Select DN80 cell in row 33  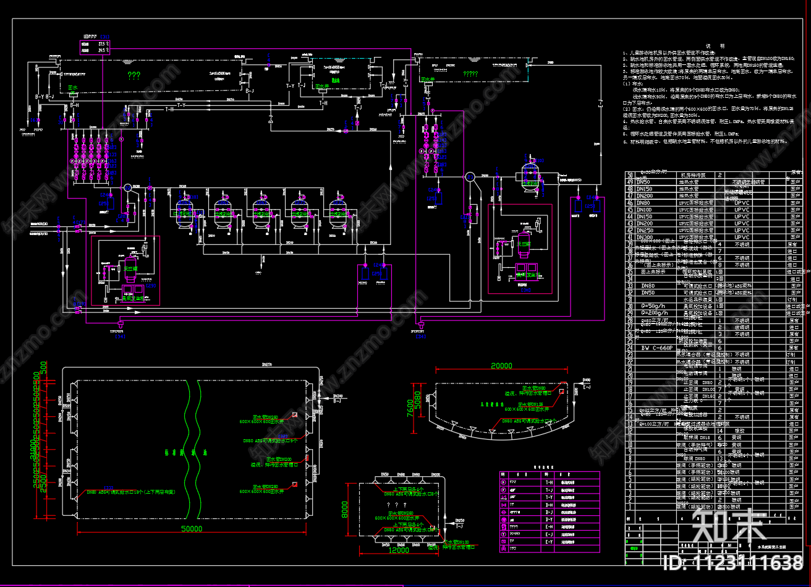[648, 286]
